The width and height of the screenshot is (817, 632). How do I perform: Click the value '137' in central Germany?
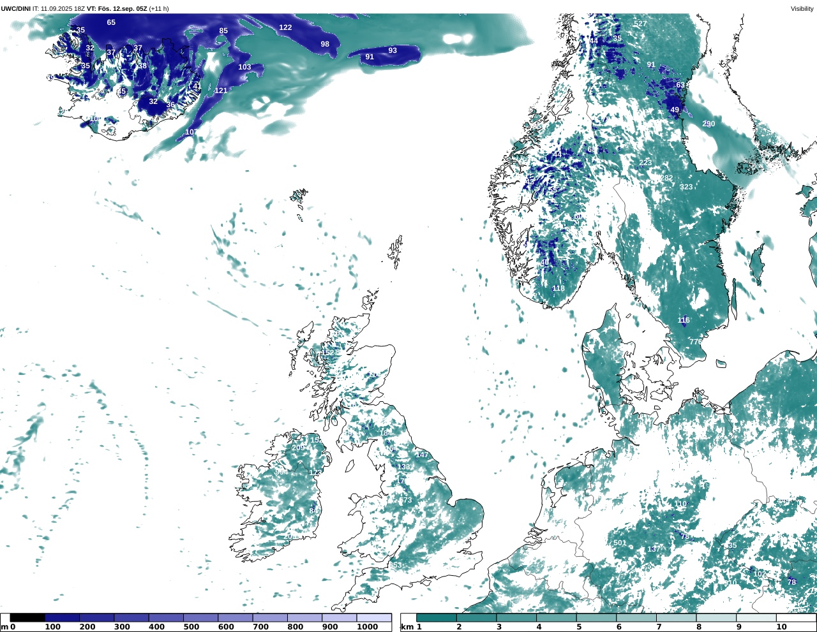click(654, 549)
